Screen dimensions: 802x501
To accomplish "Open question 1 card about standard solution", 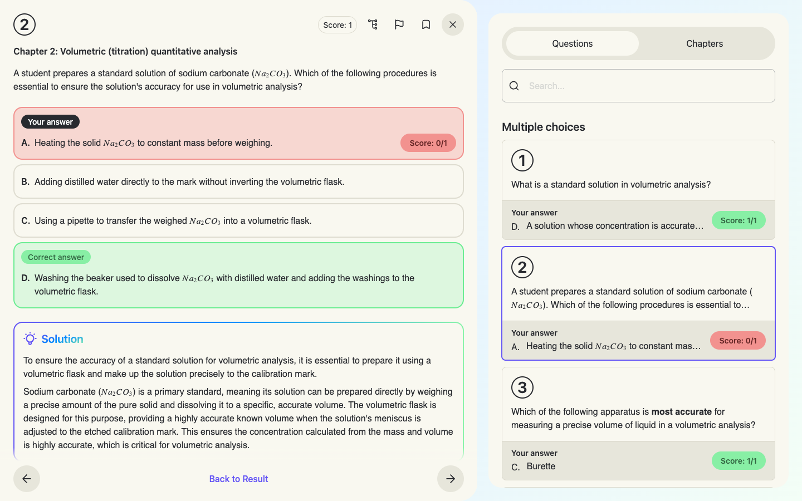I will click(638, 190).
